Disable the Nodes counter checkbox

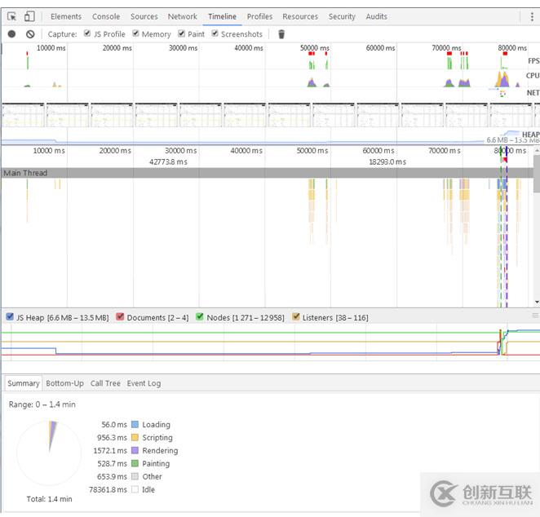click(199, 316)
